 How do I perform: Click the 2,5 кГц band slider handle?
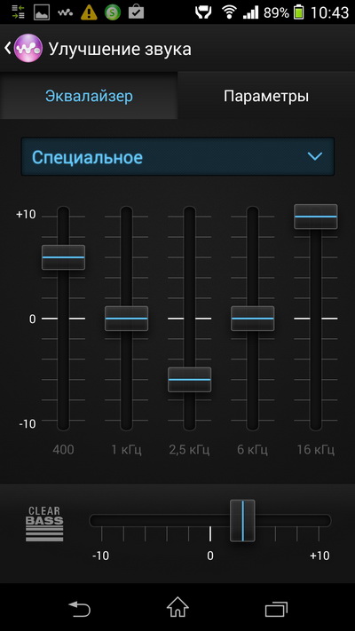pyautogui.click(x=190, y=380)
